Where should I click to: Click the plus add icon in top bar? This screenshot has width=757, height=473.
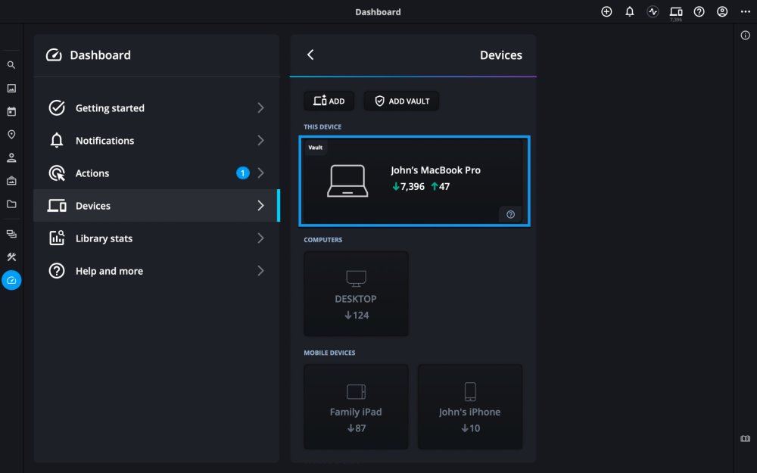606,12
